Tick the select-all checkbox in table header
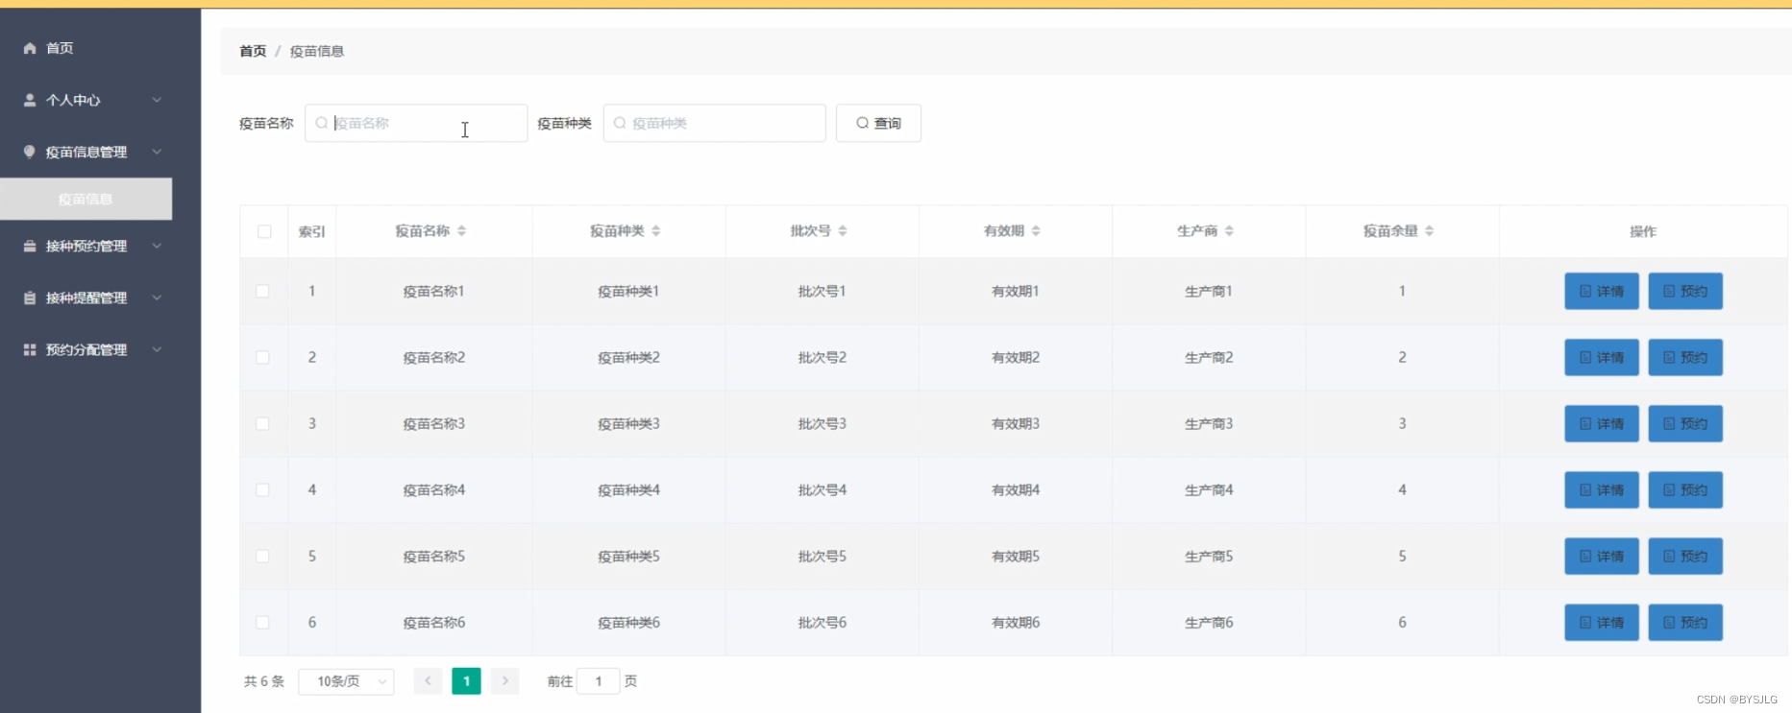This screenshot has width=1792, height=713. point(264,231)
